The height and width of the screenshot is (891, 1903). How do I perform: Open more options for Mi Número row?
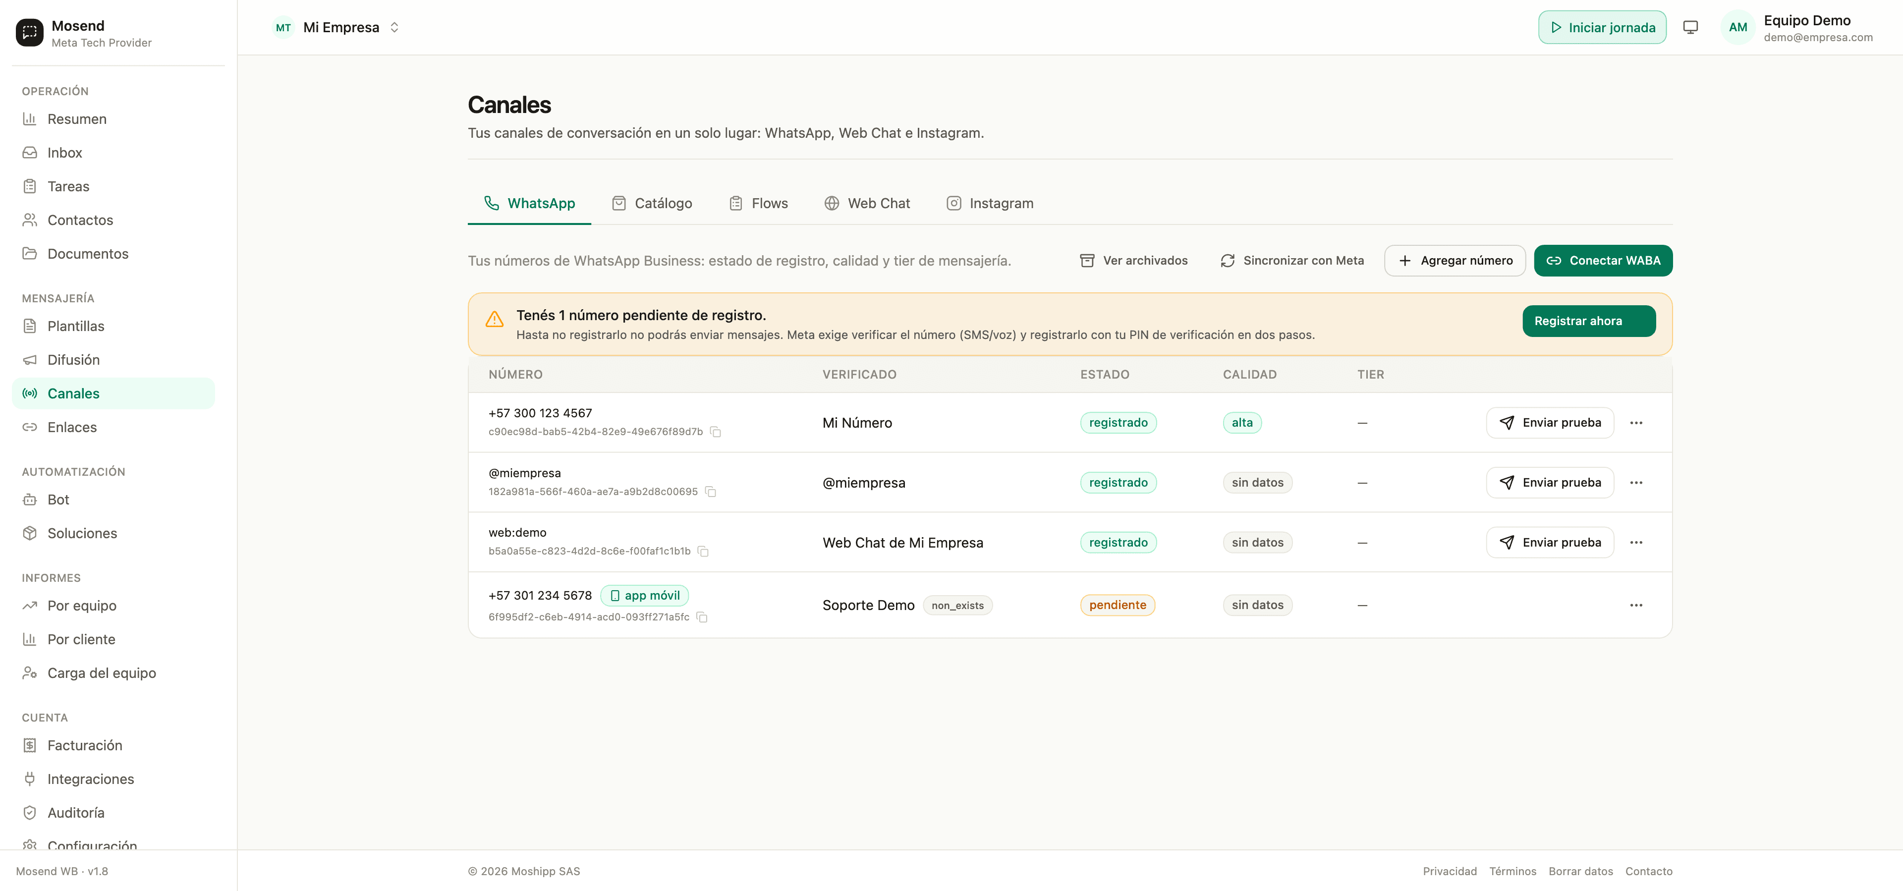click(x=1636, y=423)
